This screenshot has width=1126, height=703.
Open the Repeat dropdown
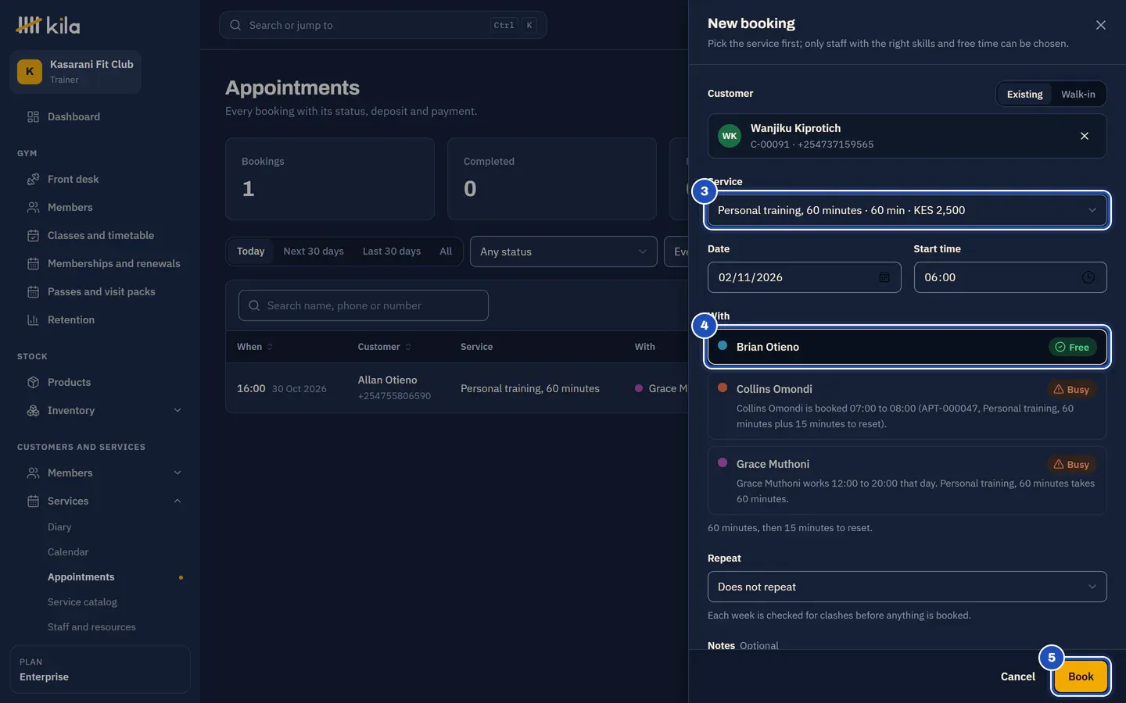pyautogui.click(x=907, y=587)
